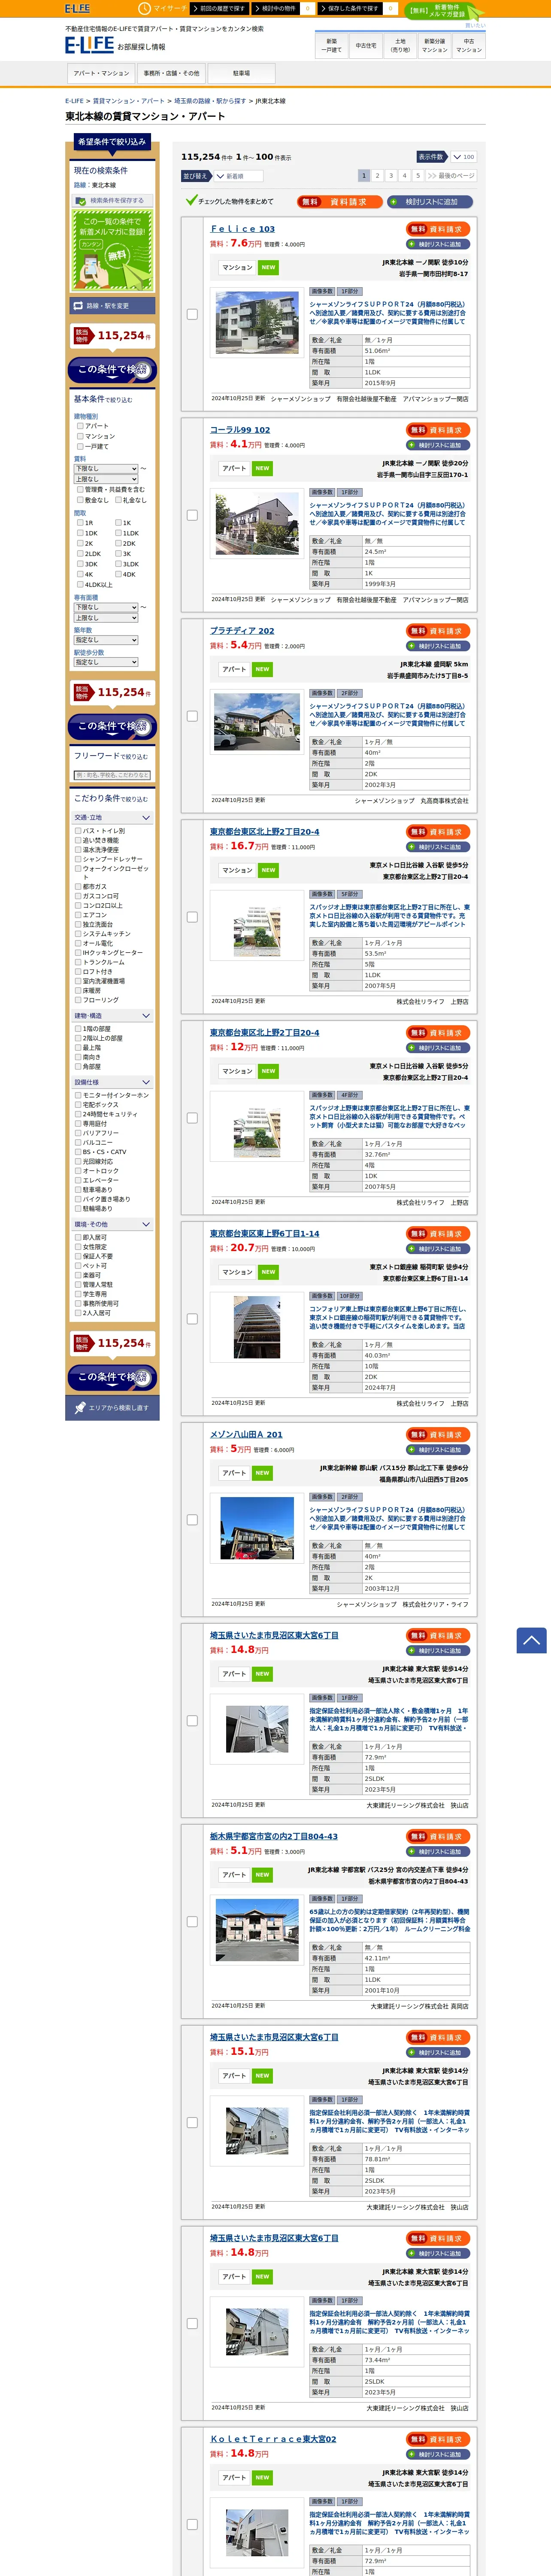The image size is (551, 2576).
Task: Check the オートロック option
Action: click(78, 1171)
